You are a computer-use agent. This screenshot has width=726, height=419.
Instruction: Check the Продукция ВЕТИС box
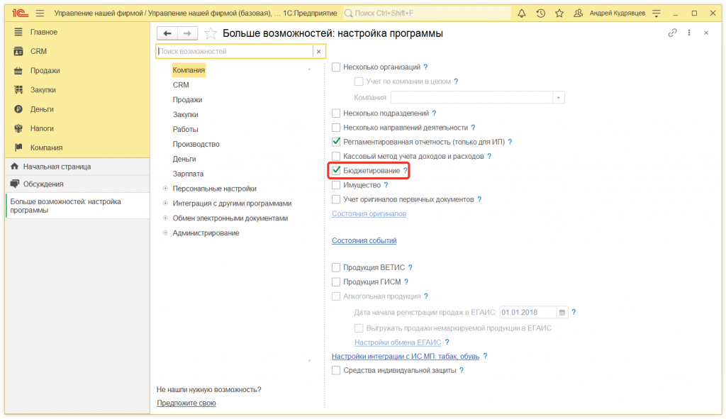pos(335,268)
